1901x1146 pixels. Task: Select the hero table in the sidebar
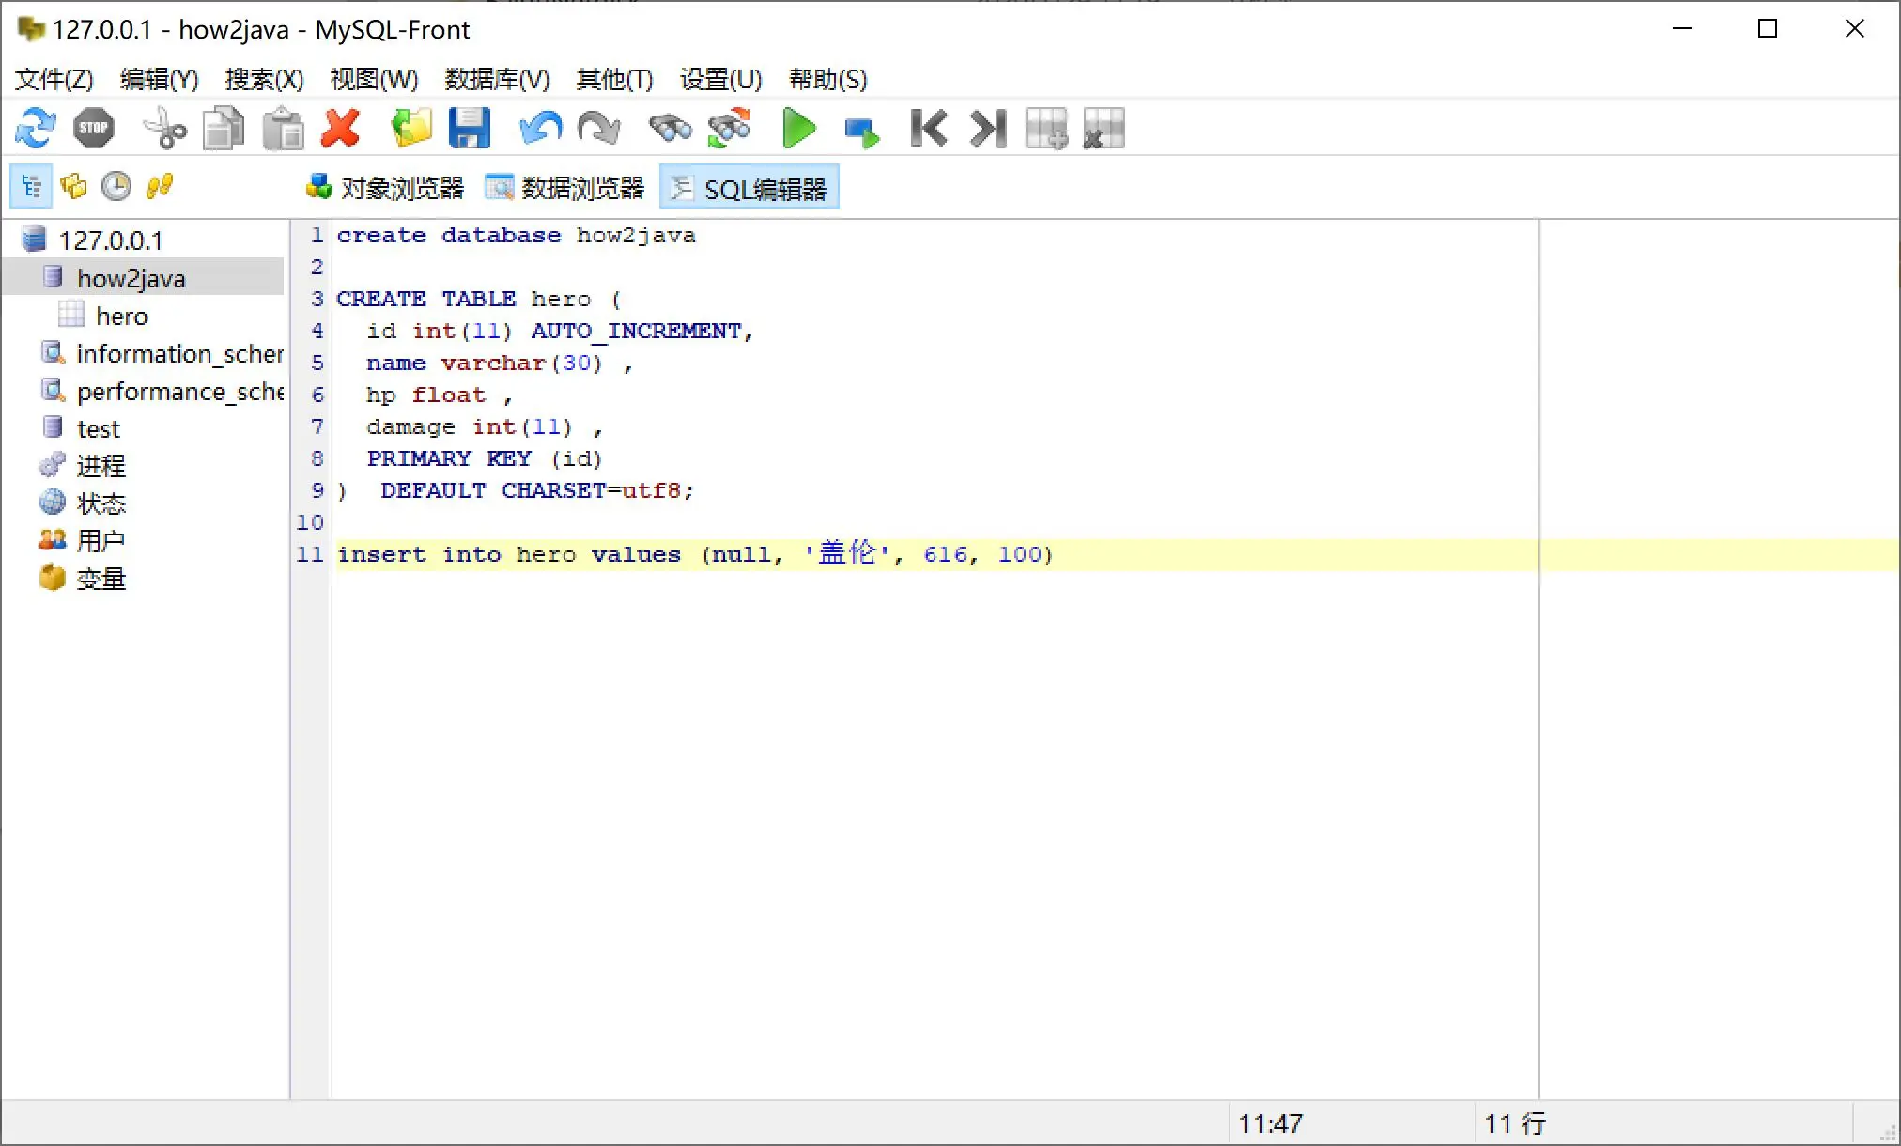[x=121, y=316]
